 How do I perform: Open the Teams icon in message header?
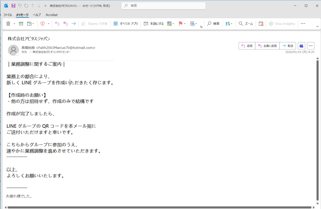tap(301, 46)
